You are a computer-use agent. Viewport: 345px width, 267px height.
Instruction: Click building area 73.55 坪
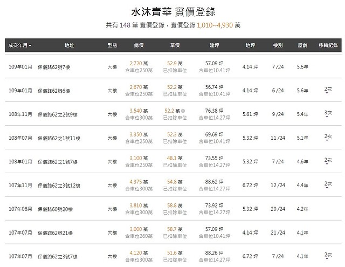215,158
